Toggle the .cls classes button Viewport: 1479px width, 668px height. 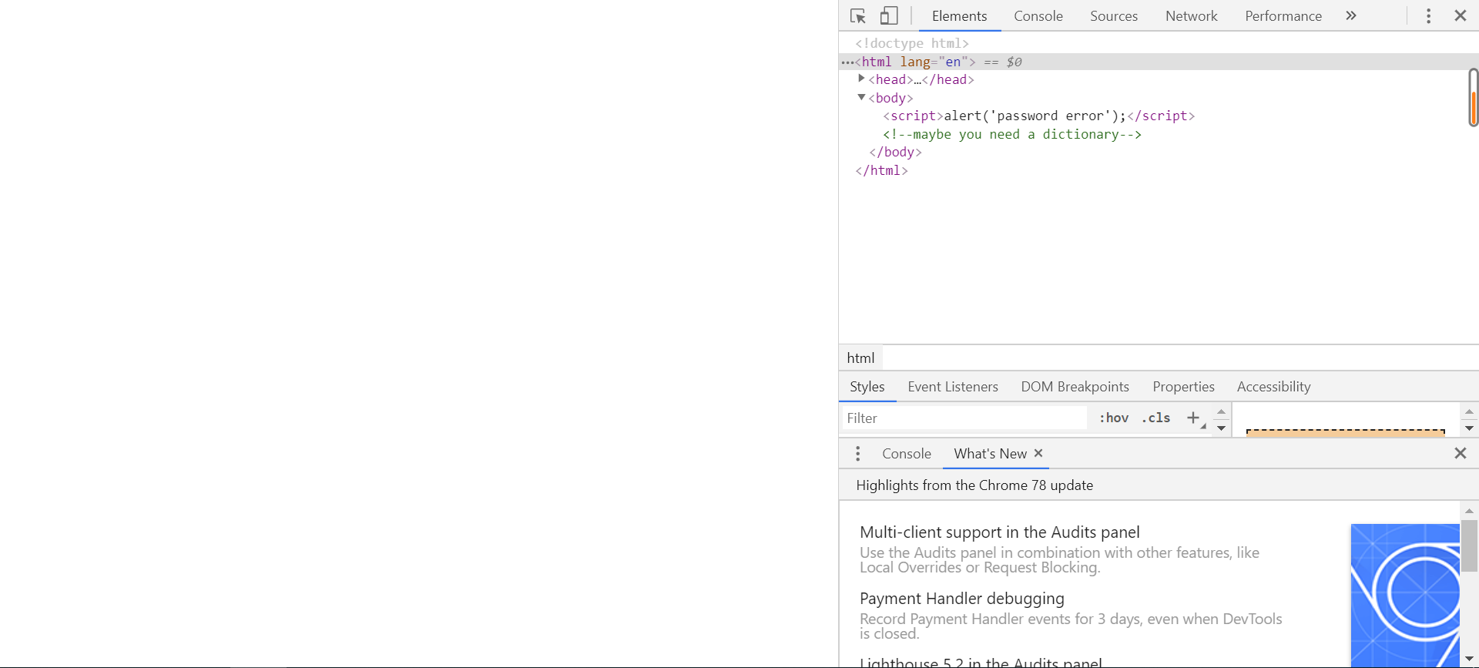pos(1156,418)
